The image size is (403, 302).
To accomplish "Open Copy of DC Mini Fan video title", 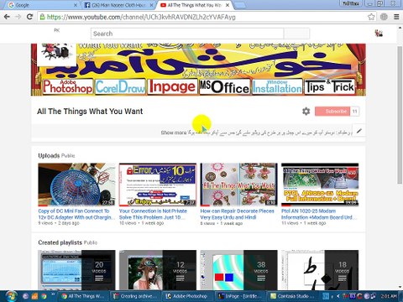I will point(76,214).
